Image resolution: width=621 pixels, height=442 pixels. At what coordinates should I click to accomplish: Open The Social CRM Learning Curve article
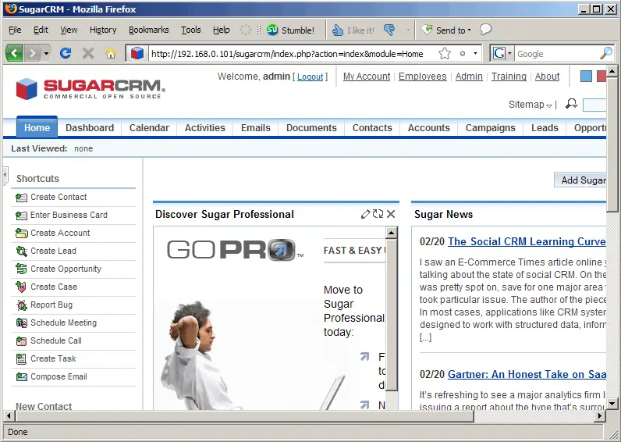(x=527, y=242)
